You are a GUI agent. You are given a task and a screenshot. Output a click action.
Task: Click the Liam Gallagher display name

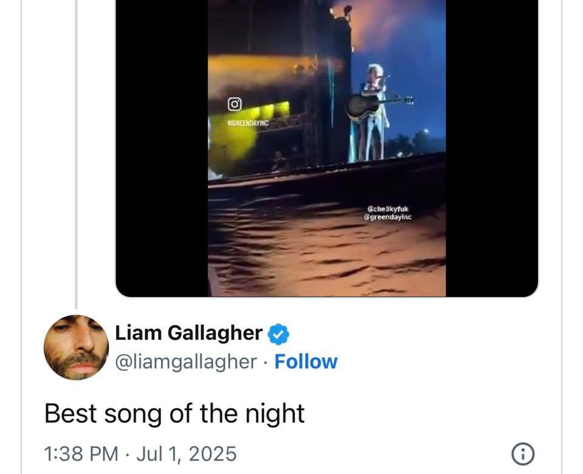(189, 332)
